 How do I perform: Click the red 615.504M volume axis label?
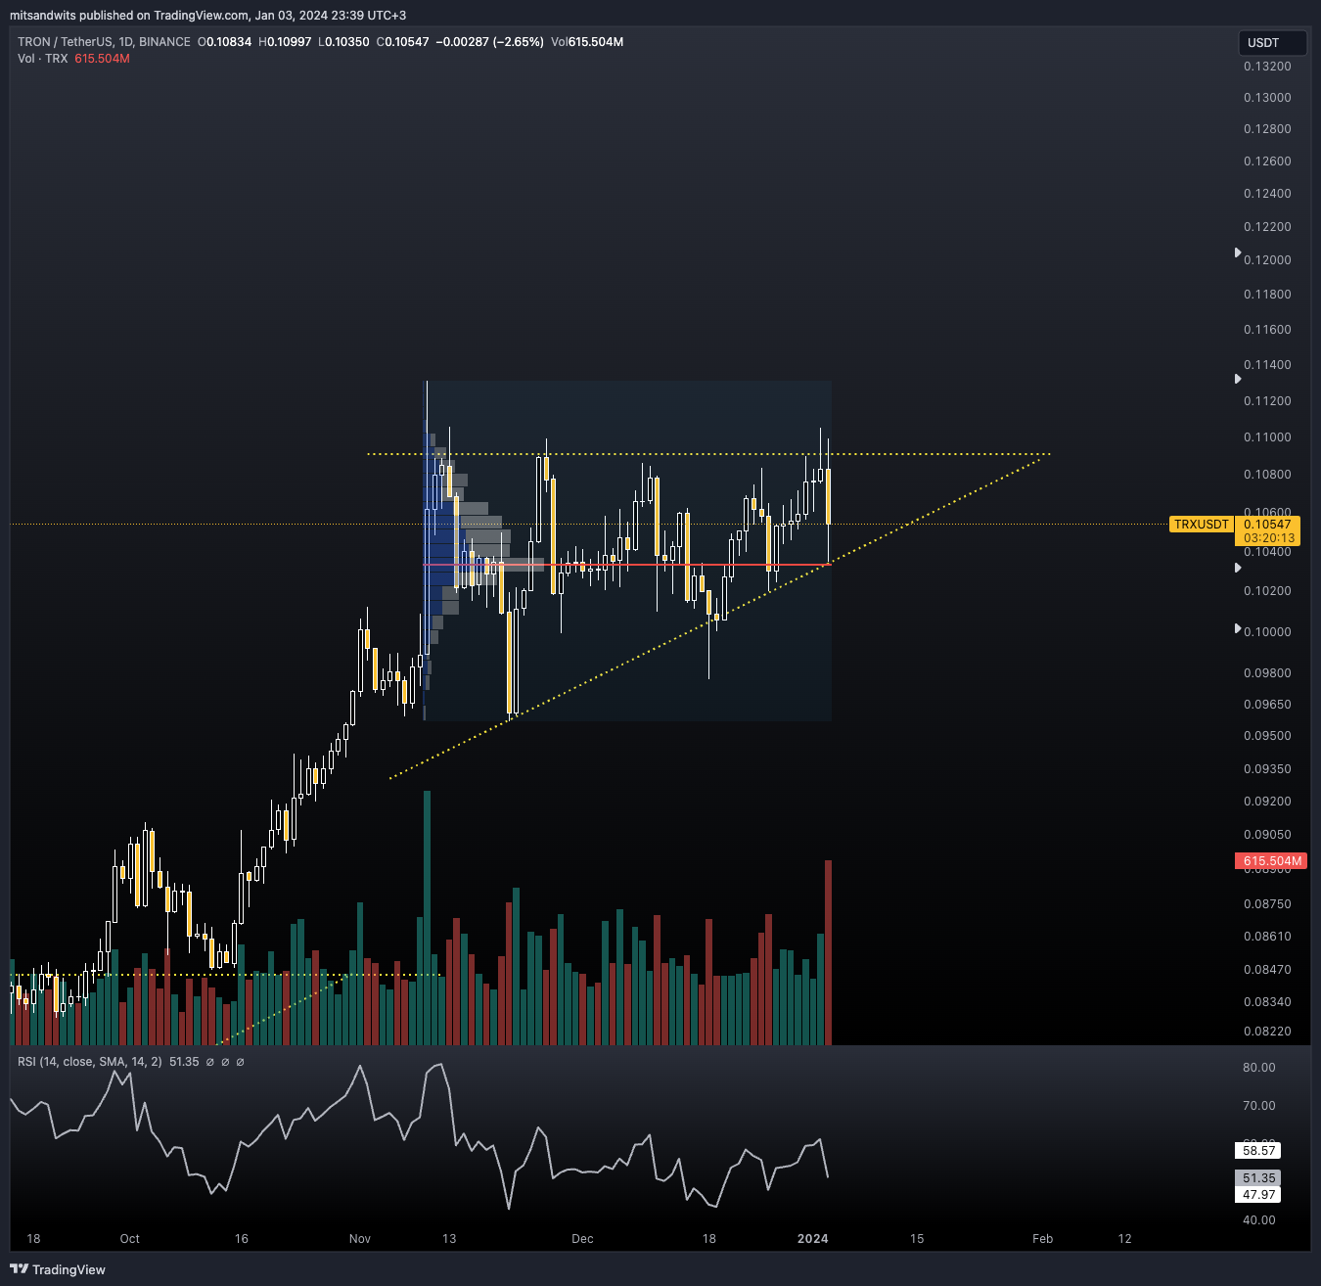pyautogui.click(x=1272, y=861)
